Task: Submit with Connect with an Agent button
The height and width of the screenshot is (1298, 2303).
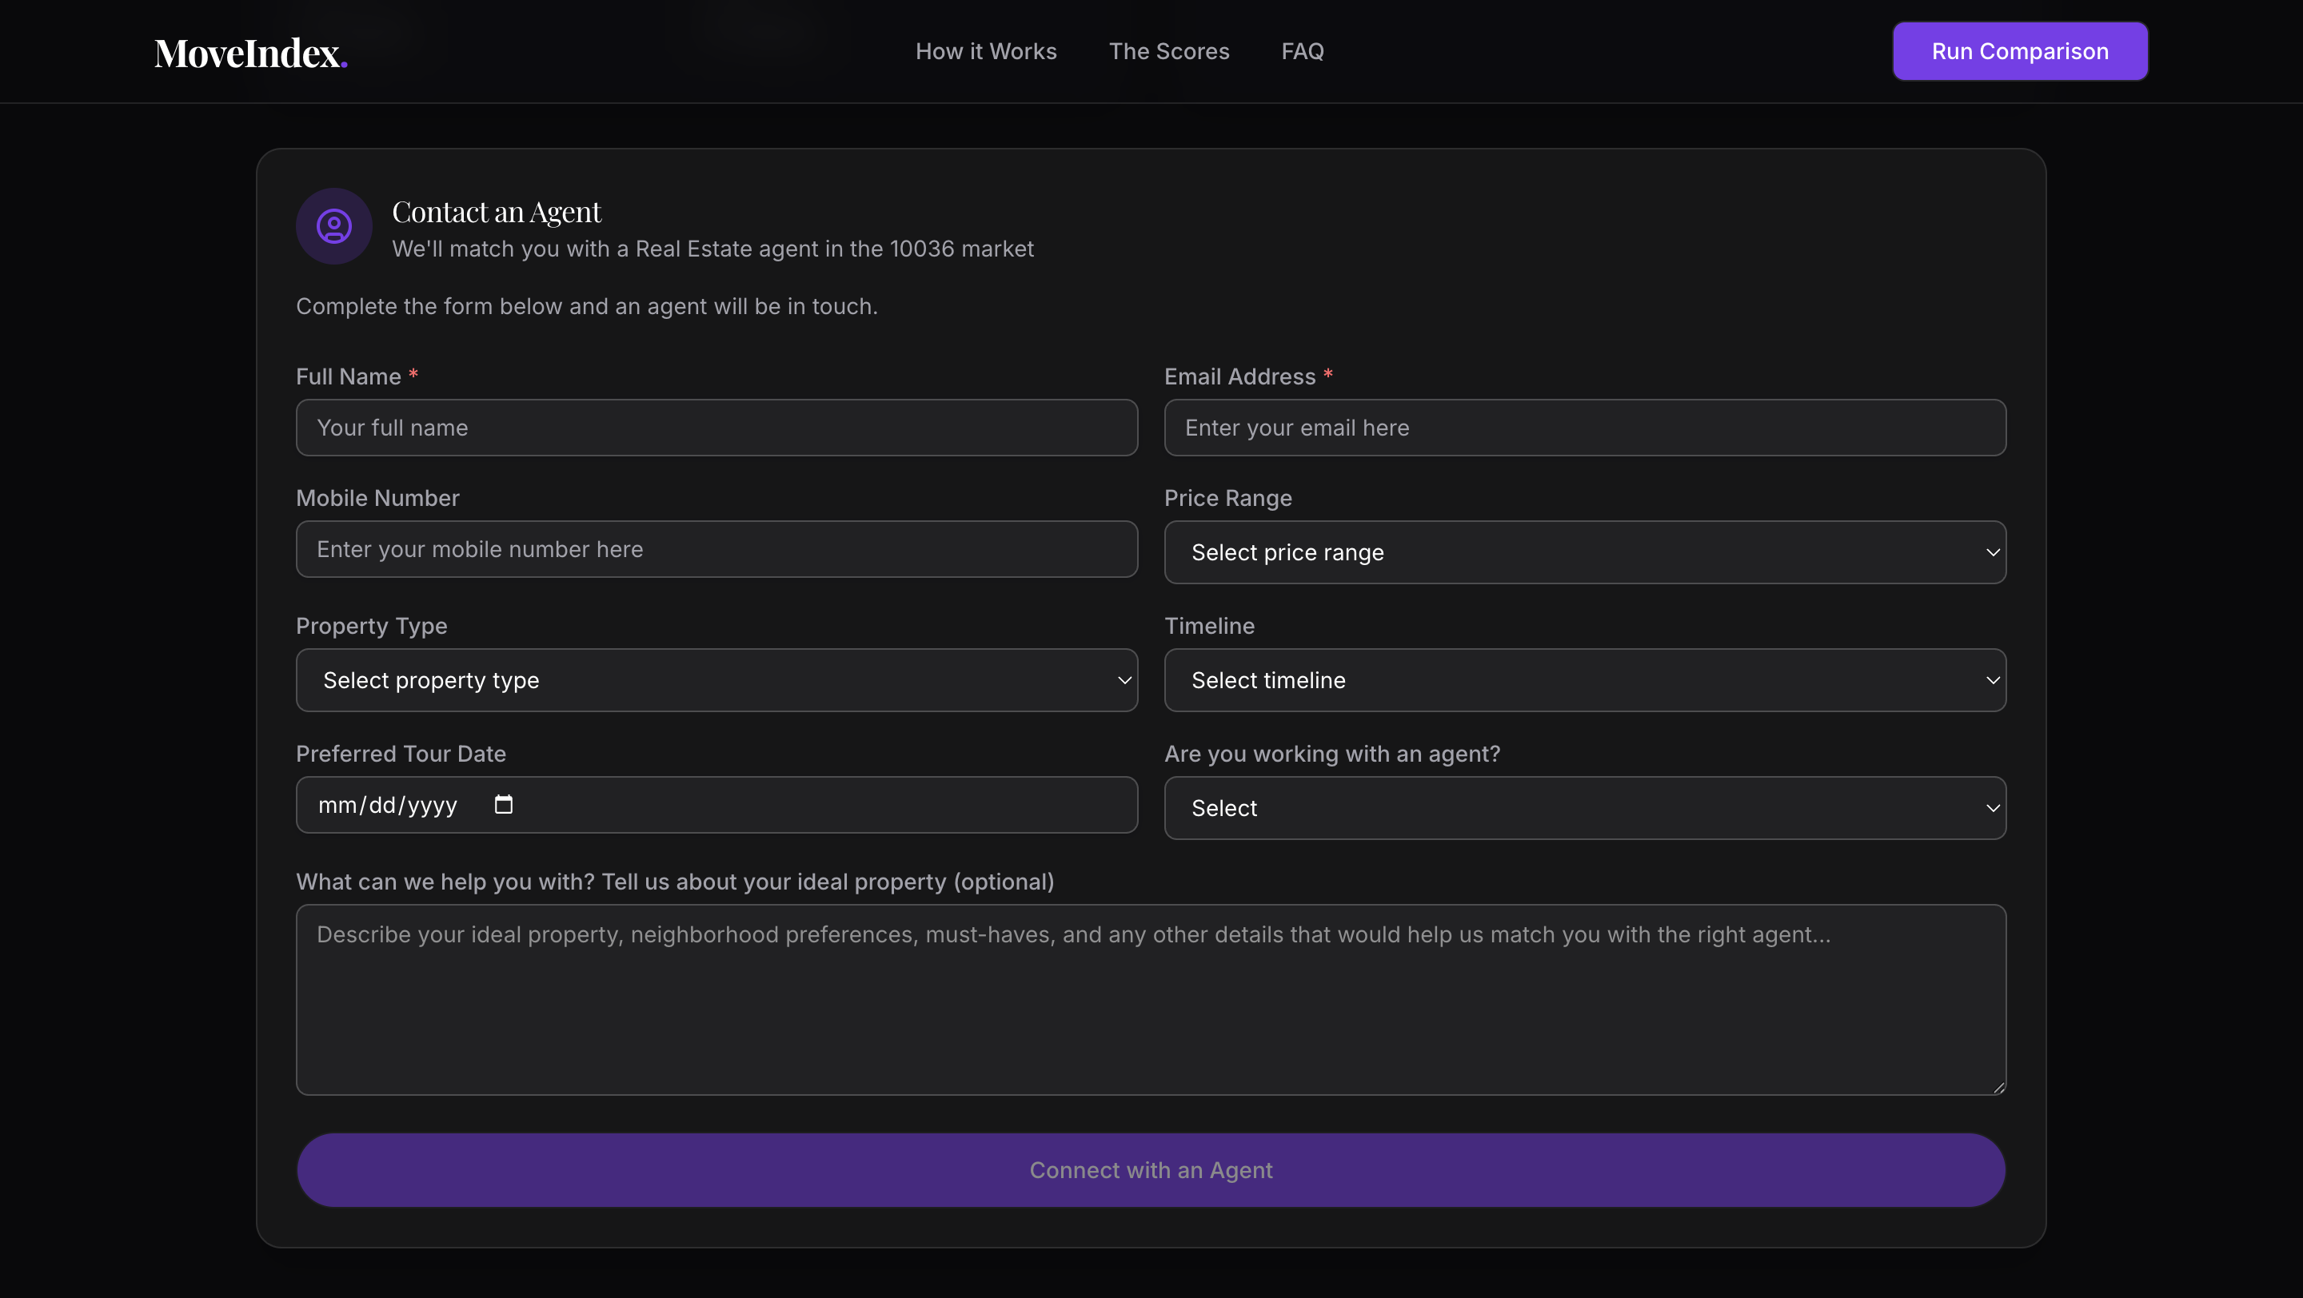Action: (1151, 1169)
